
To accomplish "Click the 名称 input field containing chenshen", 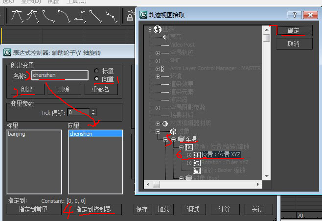I will click(x=60, y=75).
